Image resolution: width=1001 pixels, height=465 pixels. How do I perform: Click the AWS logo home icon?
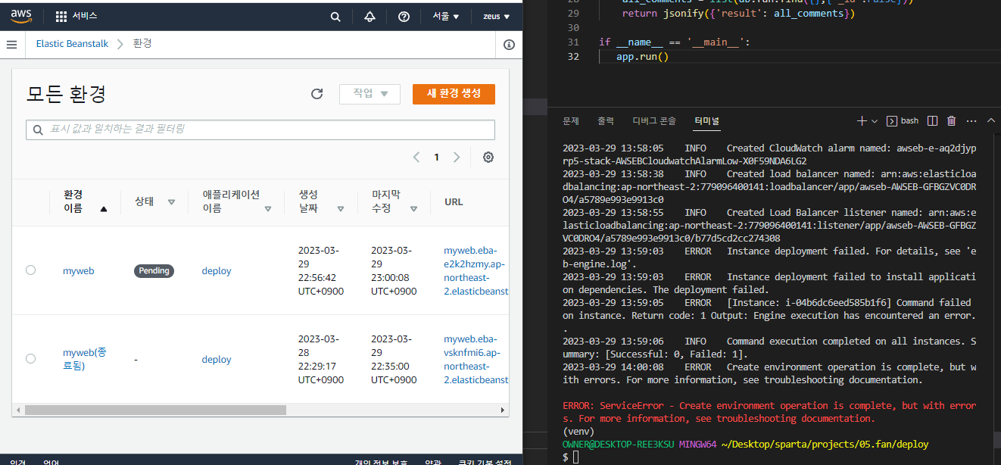[20, 16]
